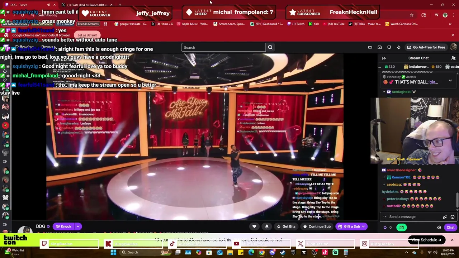The height and width of the screenshot is (258, 459).
Task: Show more bookmarks with the double chevron
Action: (450, 24)
